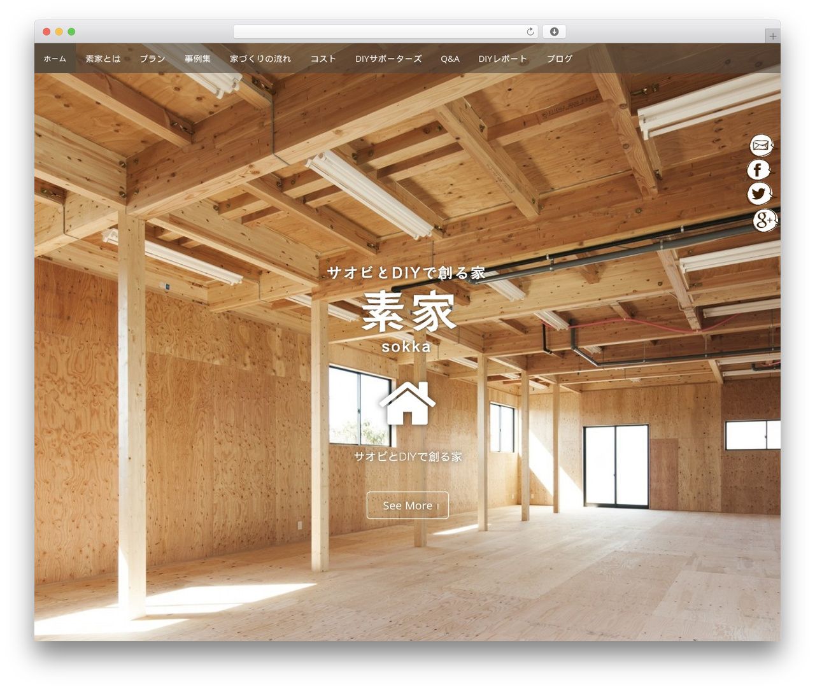Open the ブログ menu item

click(x=560, y=59)
